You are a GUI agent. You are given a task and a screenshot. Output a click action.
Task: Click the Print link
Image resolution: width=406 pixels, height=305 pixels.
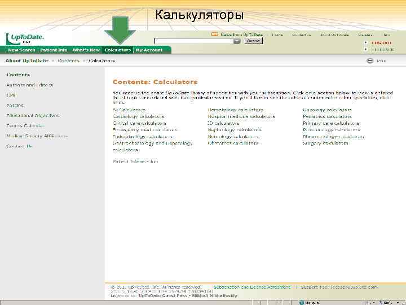381,61
